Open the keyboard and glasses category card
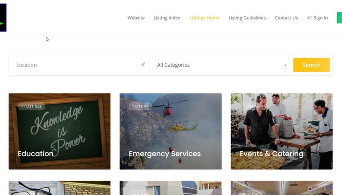Viewport: 342px width, 195px height. click(60, 188)
